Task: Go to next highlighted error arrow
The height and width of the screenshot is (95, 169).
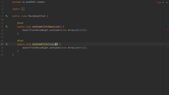Action: [x=167, y=3]
